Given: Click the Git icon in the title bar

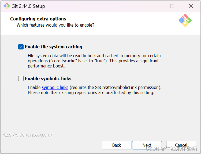Looking at the screenshot, I should (x=7, y=6).
